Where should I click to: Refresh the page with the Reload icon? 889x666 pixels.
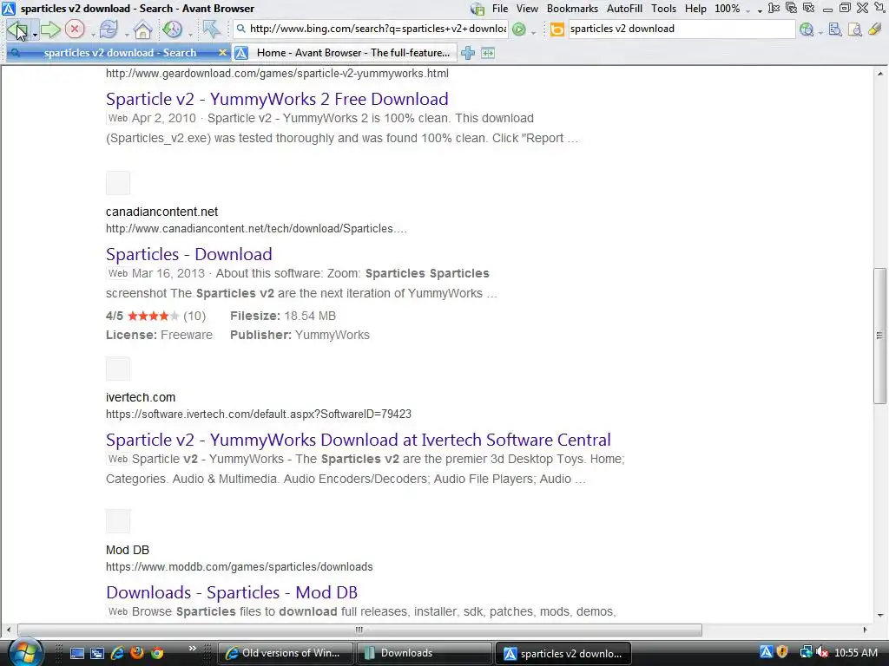click(x=109, y=29)
